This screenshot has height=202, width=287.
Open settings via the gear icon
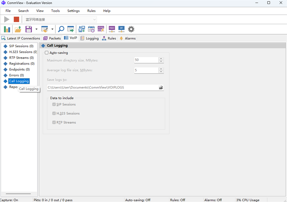(x=131, y=29)
